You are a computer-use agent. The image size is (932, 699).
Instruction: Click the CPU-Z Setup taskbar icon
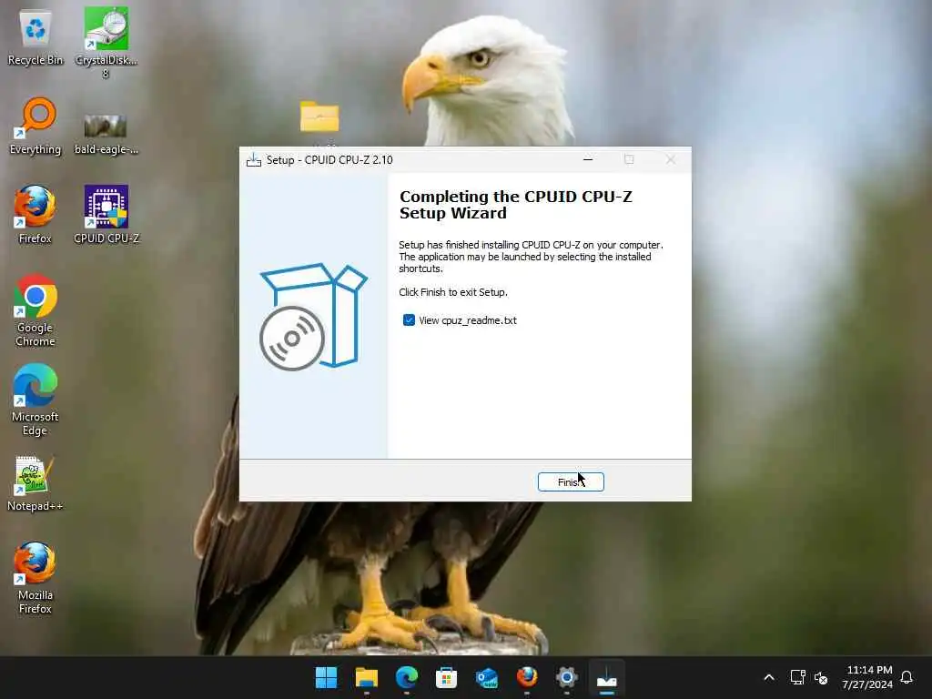pos(607,677)
